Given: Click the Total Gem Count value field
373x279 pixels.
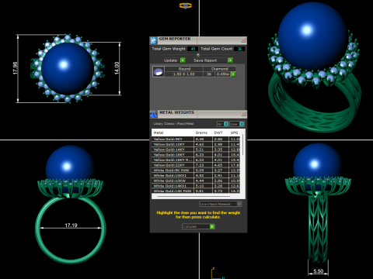Looking at the screenshot, I should (239, 49).
